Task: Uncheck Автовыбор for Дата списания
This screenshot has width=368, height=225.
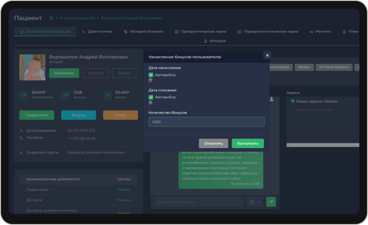Action: [x=151, y=97]
